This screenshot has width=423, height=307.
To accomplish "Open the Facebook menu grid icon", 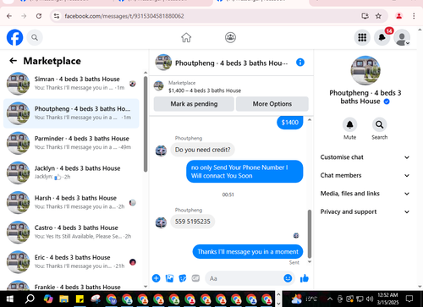I will (x=362, y=37).
